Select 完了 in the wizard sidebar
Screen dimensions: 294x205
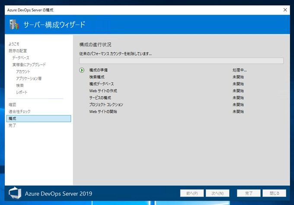pyautogui.click(x=12, y=126)
